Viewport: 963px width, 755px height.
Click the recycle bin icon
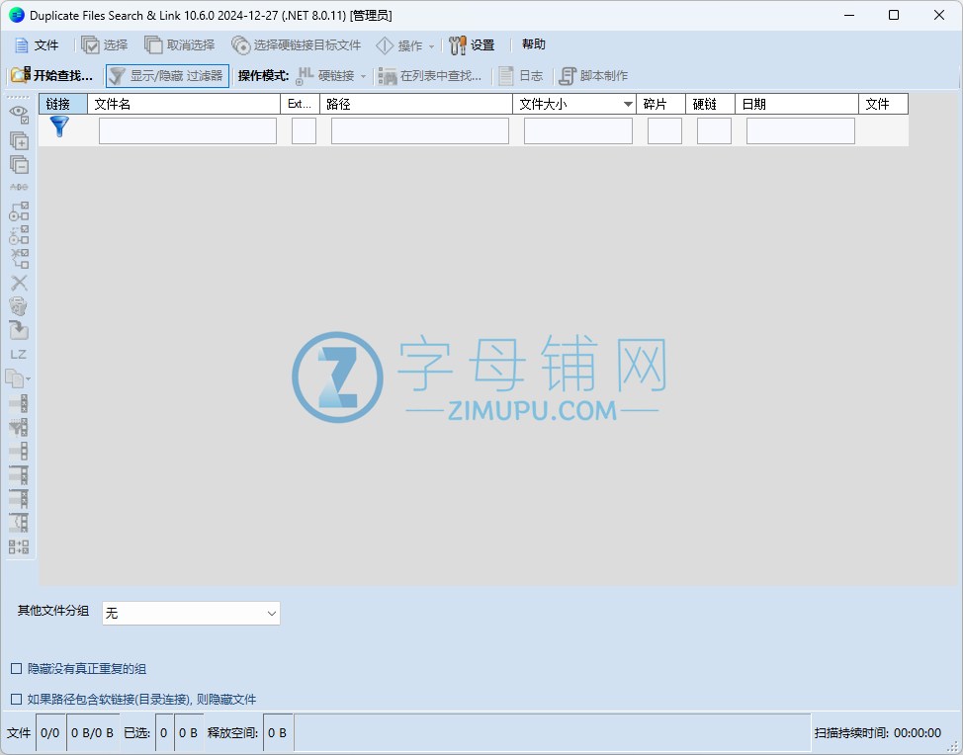(19, 306)
